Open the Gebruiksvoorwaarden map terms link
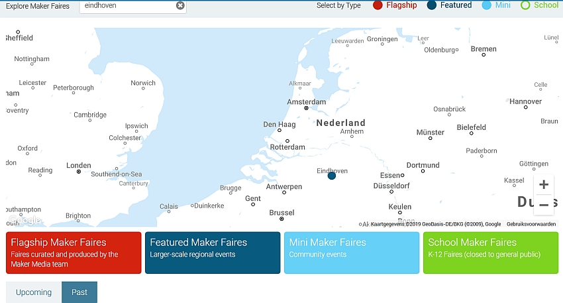This screenshot has height=303, width=563. click(x=531, y=224)
